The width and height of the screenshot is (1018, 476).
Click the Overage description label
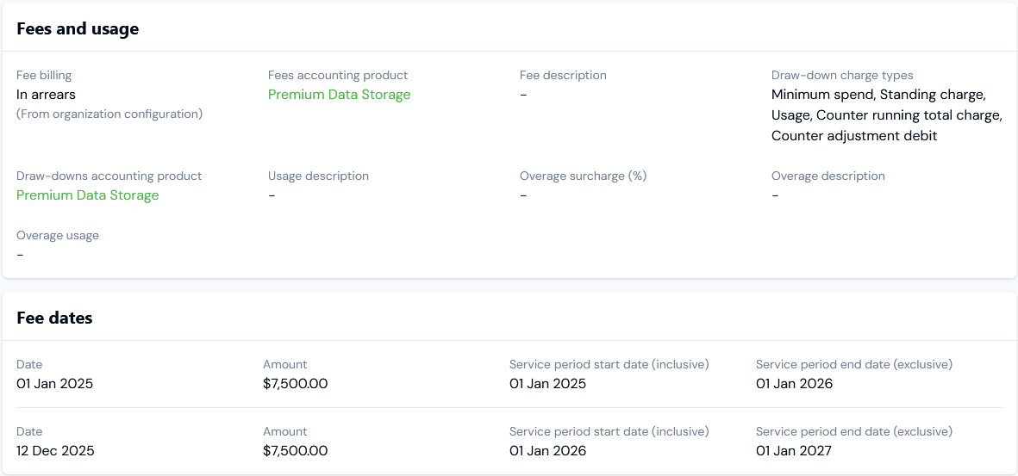coord(828,176)
